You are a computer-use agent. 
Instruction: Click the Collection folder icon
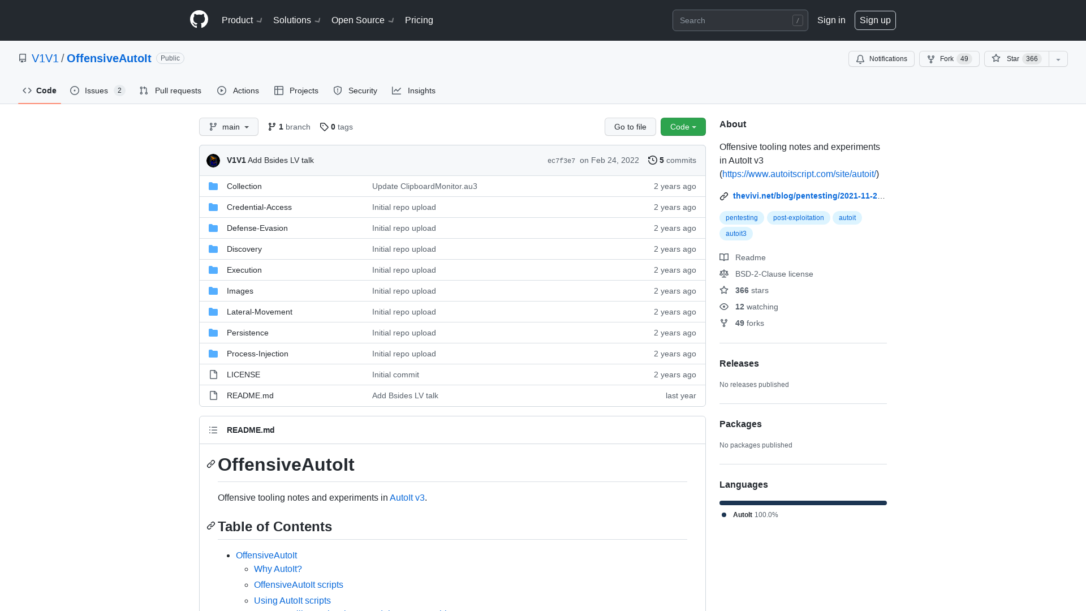click(x=213, y=186)
